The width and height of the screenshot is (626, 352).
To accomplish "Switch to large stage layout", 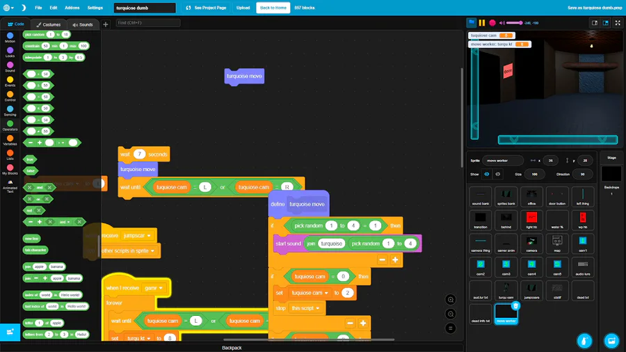I will 606,23.
